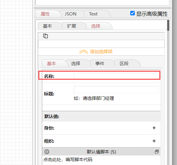Click the 添加选择项 link
The width and height of the screenshot is (177, 165).
pos(101,52)
